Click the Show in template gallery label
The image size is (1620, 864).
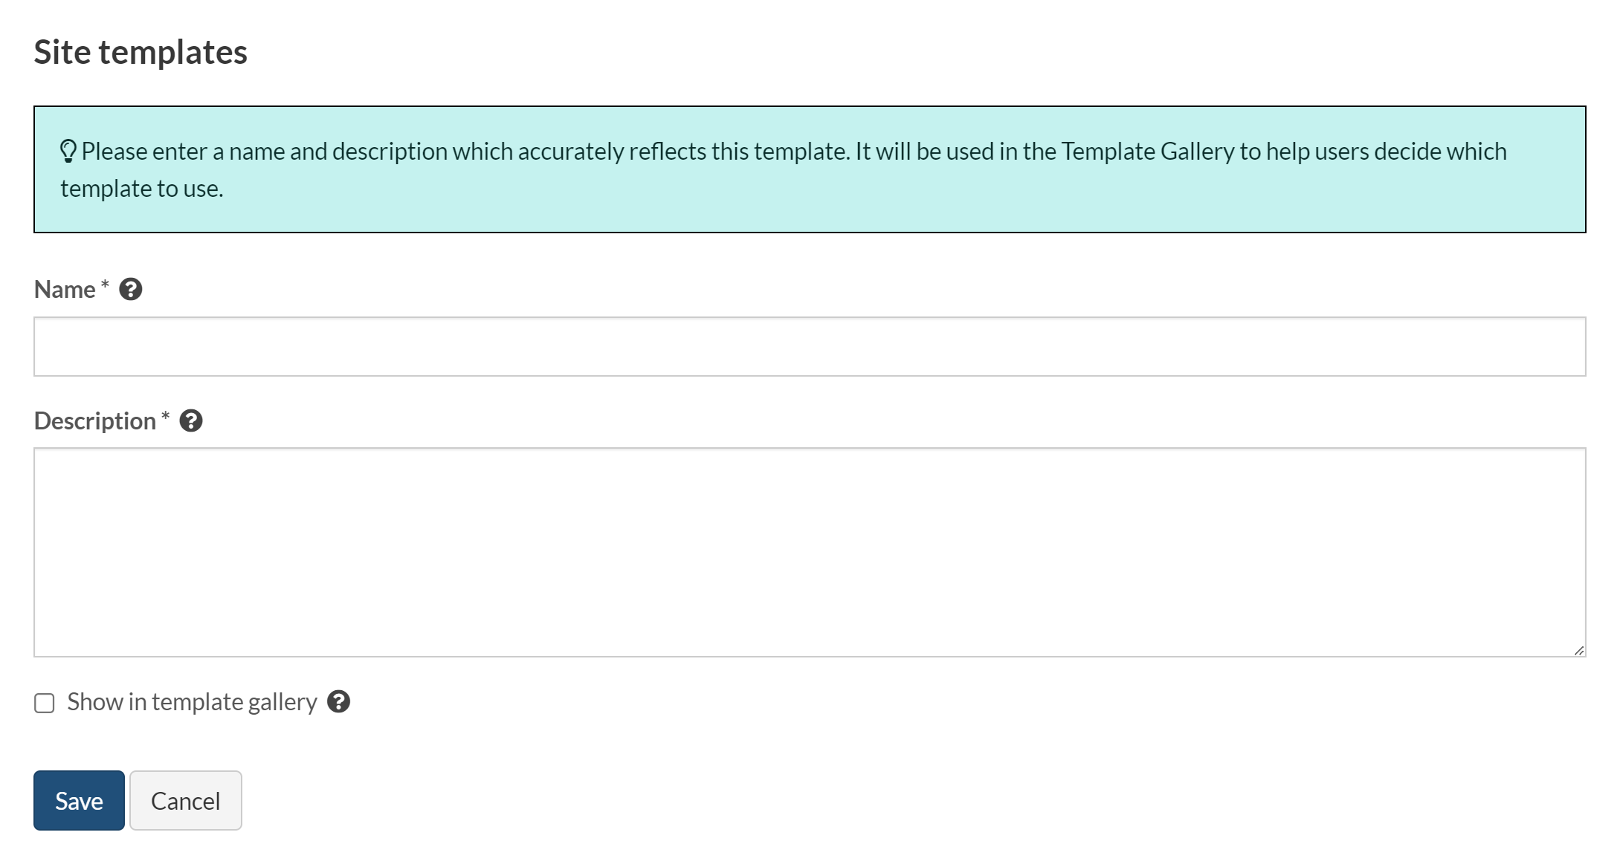tap(191, 701)
